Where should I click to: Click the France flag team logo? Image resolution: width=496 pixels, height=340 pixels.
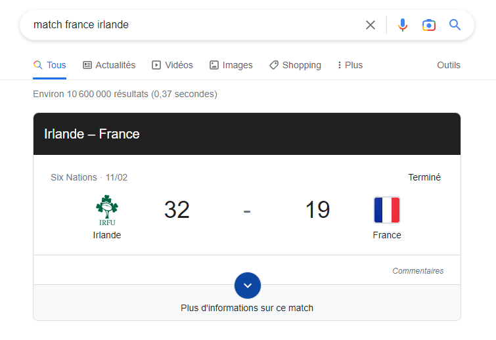pyautogui.click(x=387, y=210)
